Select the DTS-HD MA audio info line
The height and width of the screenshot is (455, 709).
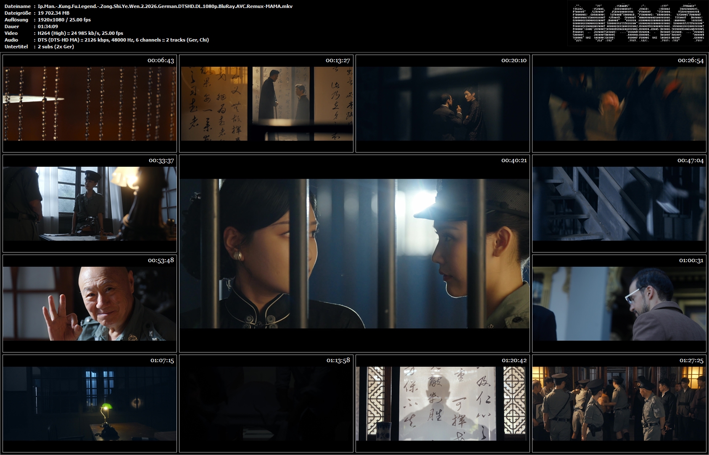tap(123, 40)
